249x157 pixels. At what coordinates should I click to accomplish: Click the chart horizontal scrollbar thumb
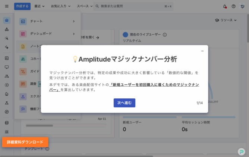40,126
